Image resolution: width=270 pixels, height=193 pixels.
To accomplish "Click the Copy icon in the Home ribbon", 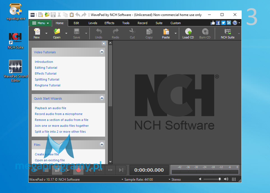I will coord(149,32).
